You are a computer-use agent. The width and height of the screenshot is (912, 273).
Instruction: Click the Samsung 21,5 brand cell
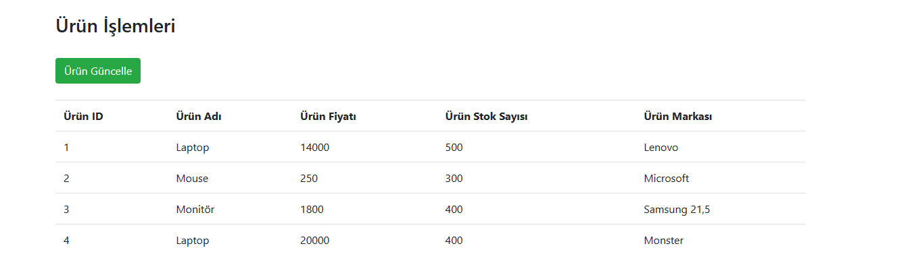[677, 210]
